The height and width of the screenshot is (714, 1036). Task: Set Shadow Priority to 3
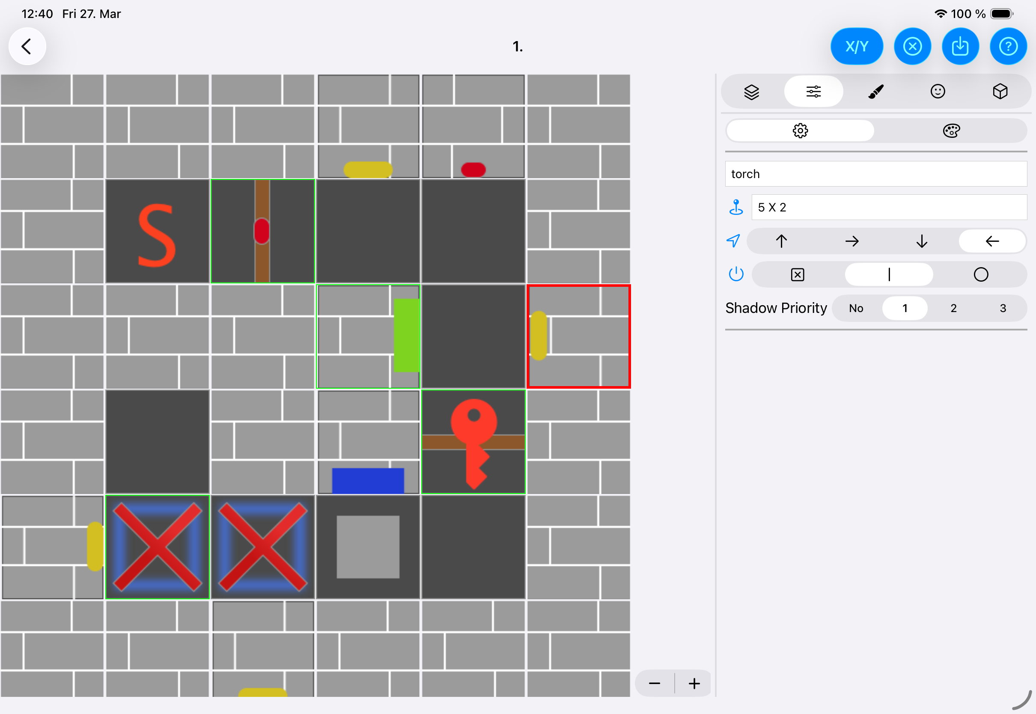tap(1003, 308)
